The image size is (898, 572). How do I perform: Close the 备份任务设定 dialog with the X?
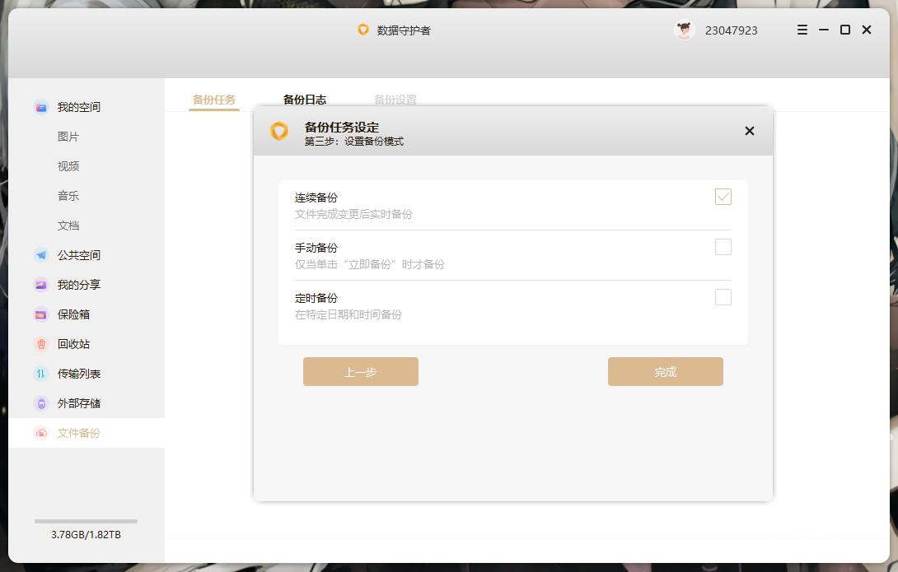click(x=749, y=130)
